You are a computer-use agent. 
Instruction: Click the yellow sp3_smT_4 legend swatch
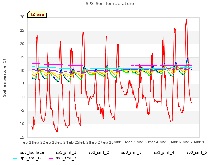coord(149,153)
